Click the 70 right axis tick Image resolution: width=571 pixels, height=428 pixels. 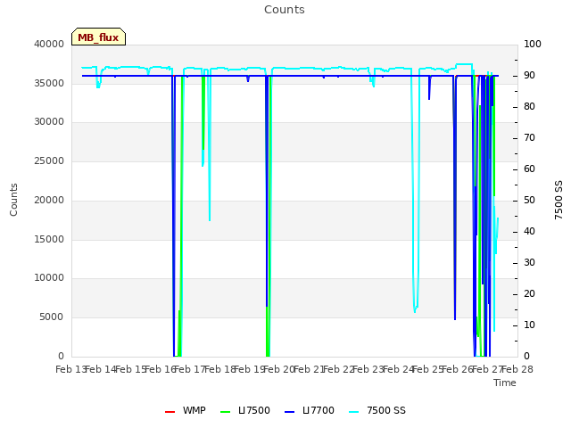pos(529,138)
